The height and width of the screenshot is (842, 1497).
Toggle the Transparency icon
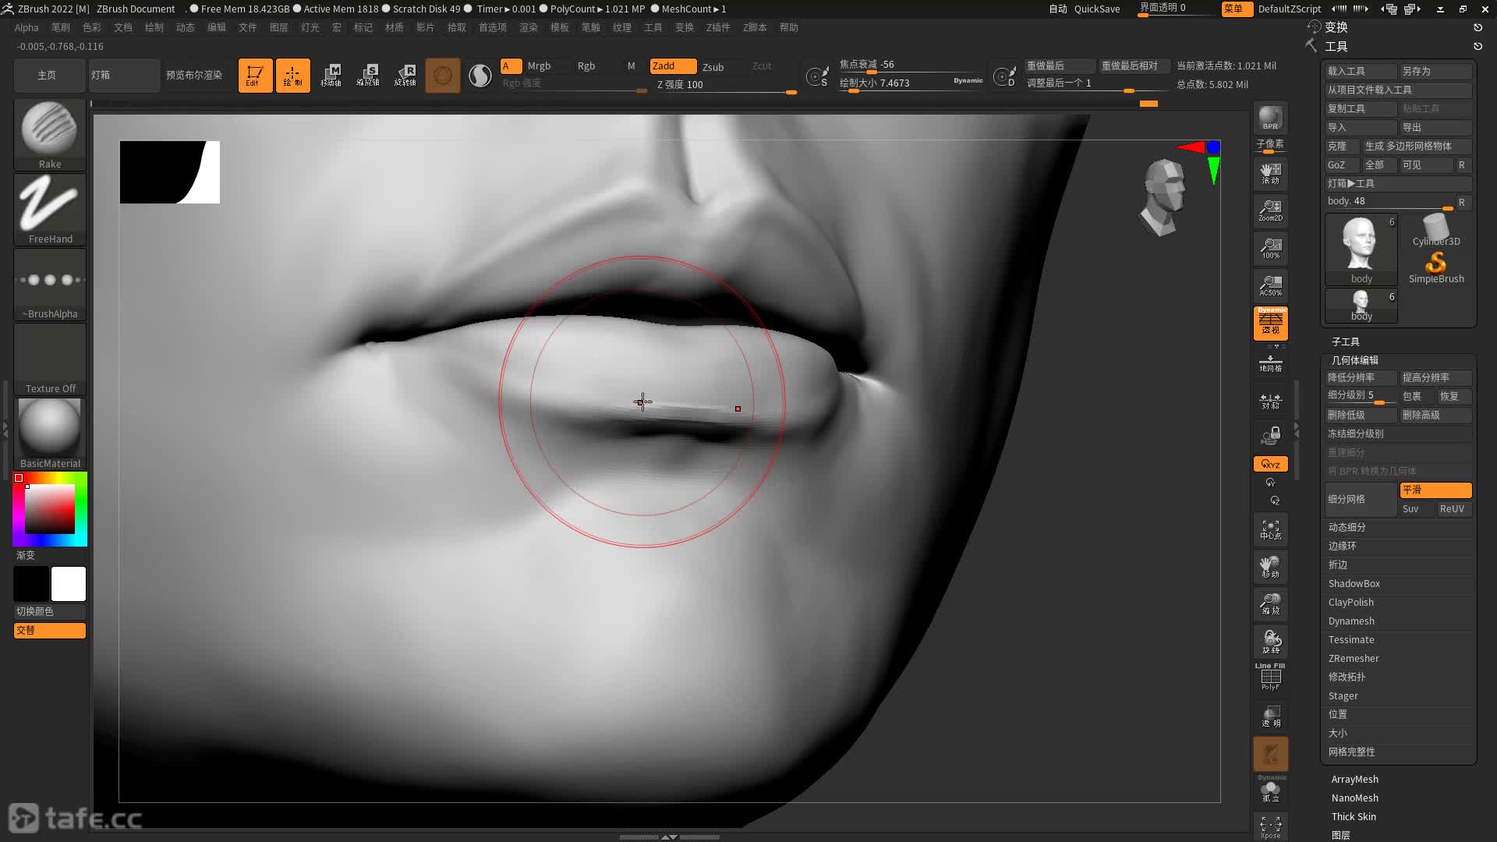pos(1270,716)
